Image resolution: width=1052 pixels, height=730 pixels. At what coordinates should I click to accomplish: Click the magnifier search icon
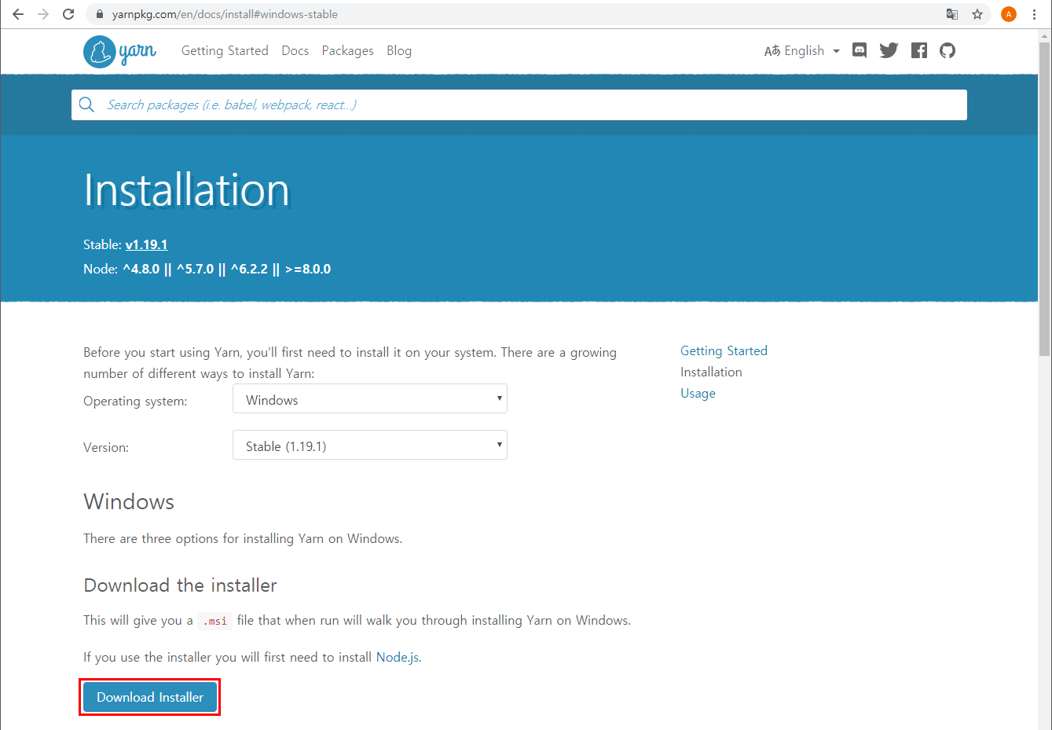[x=87, y=105]
